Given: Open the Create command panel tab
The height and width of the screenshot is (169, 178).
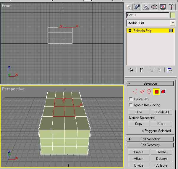Looking at the screenshot, I should [129, 7].
